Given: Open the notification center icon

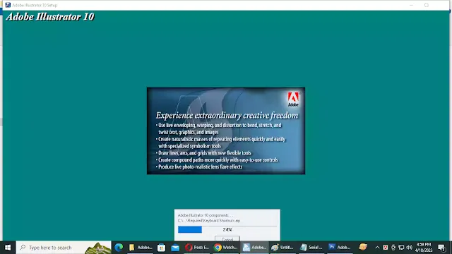Looking at the screenshot, I should tap(441, 248).
